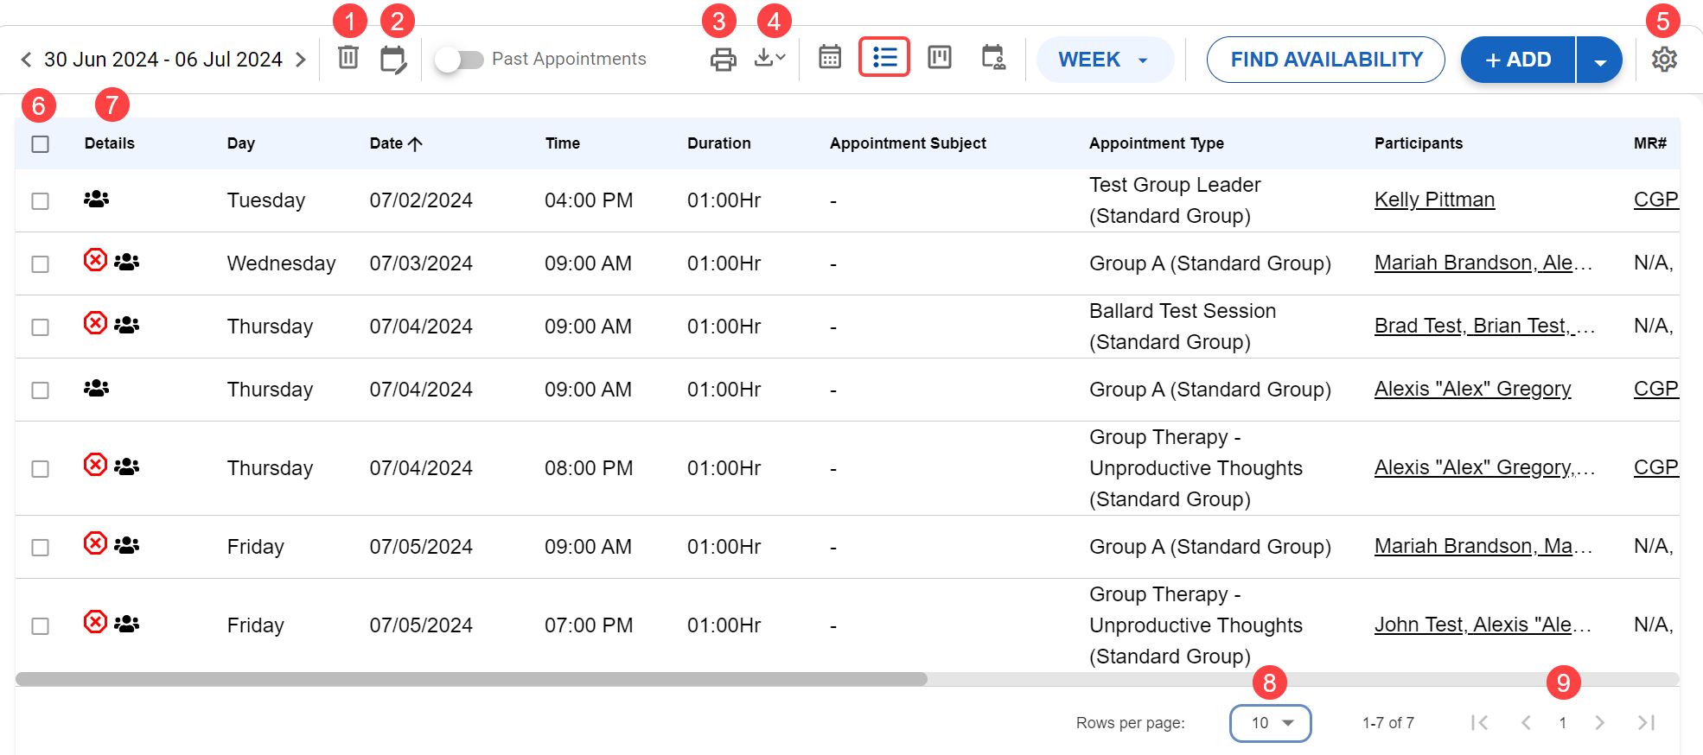
Task: Open the WEEK range dropdown
Action: [x=1104, y=60]
